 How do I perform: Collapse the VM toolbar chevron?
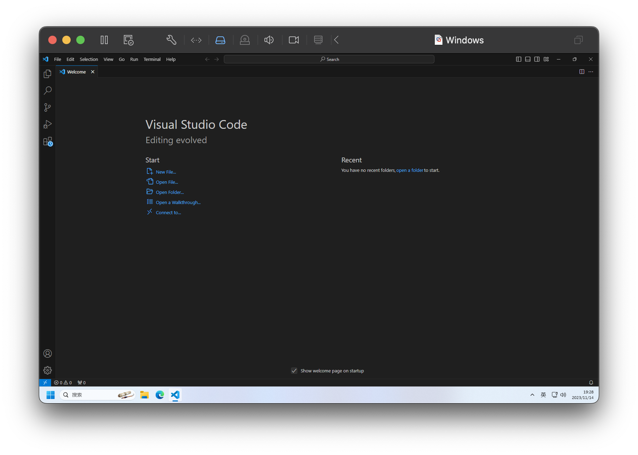336,40
